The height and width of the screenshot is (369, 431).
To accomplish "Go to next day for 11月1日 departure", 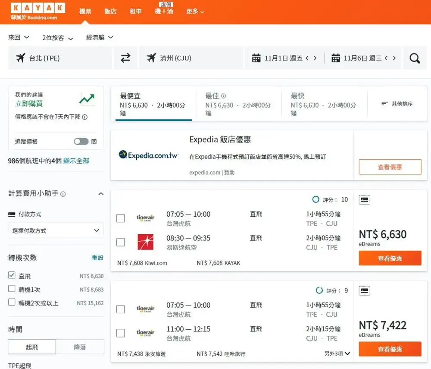I will pos(315,58).
